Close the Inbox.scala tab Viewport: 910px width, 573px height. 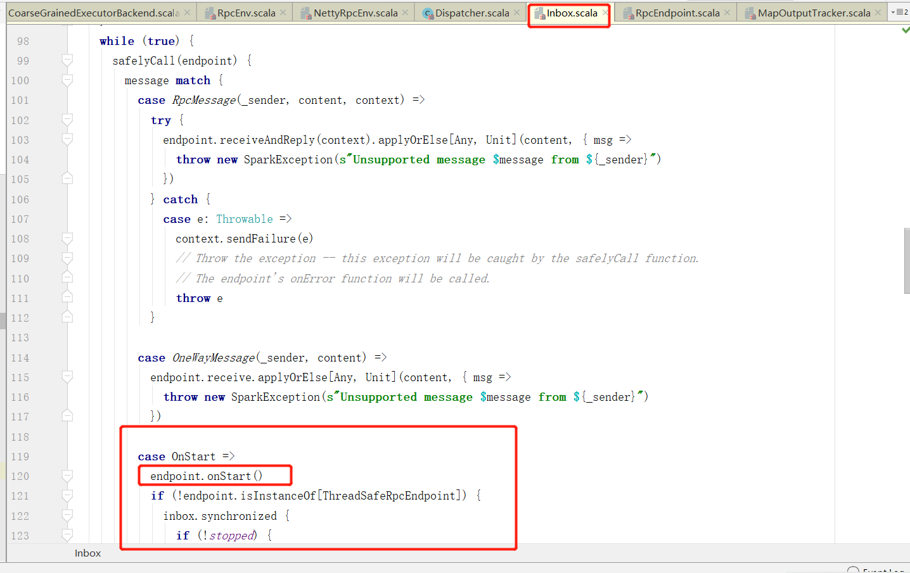(605, 13)
